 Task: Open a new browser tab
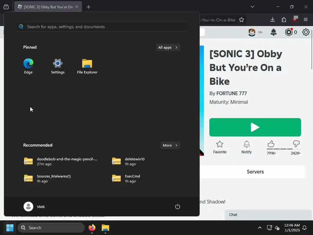(89, 7)
